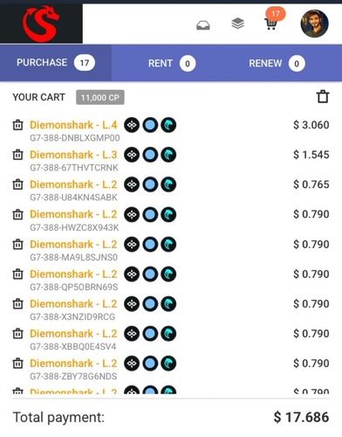This screenshot has width=342, height=437.
Task: Open Diemonshark L.2 link for G7-388-XBBQ0E4SV4
Action: (73, 334)
